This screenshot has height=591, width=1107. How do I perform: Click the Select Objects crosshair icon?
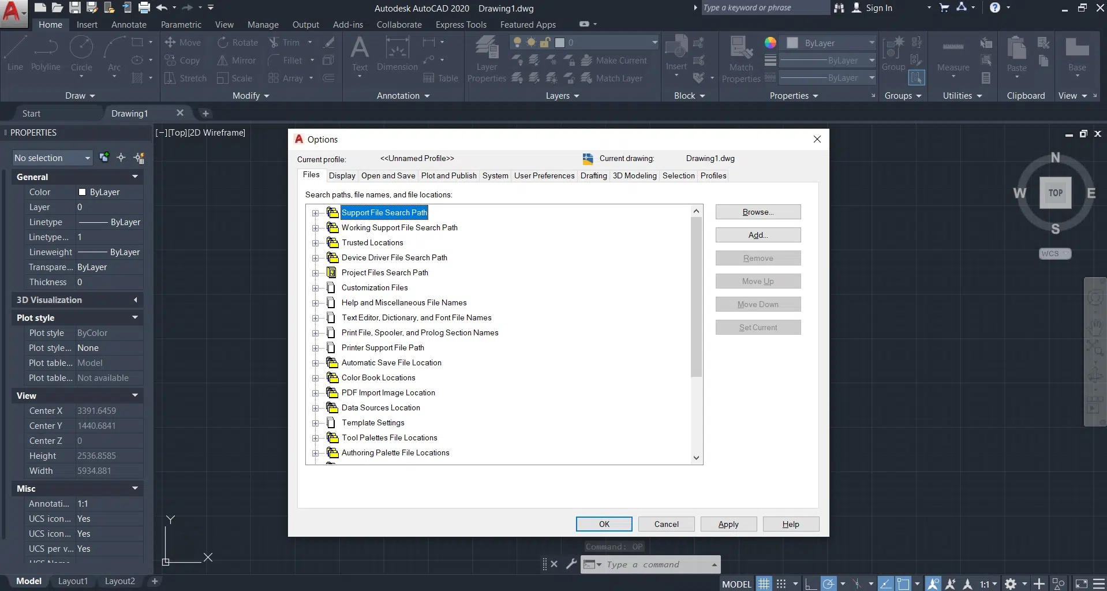[x=121, y=158]
